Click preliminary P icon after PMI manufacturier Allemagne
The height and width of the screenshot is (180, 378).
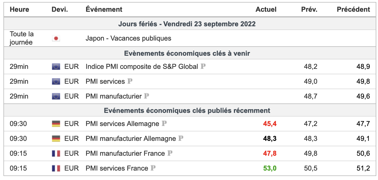point(181,139)
